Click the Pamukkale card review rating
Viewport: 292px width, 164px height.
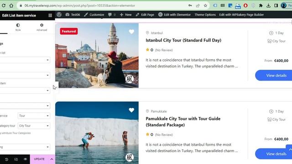click(159, 135)
